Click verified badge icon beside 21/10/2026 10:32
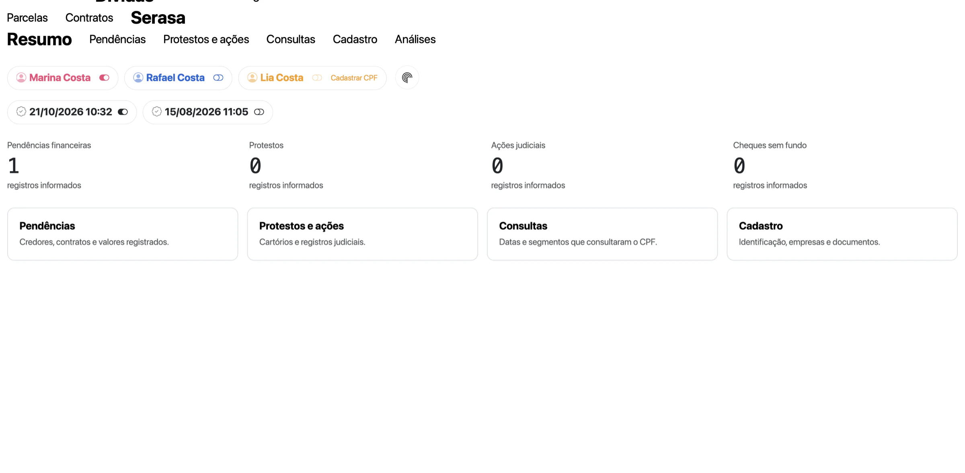This screenshot has height=473, width=965. [x=21, y=112]
